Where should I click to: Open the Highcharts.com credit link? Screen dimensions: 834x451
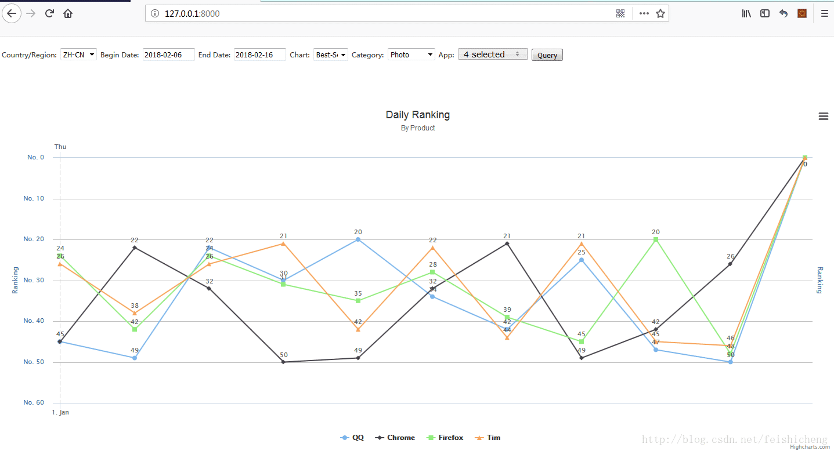[810, 447]
